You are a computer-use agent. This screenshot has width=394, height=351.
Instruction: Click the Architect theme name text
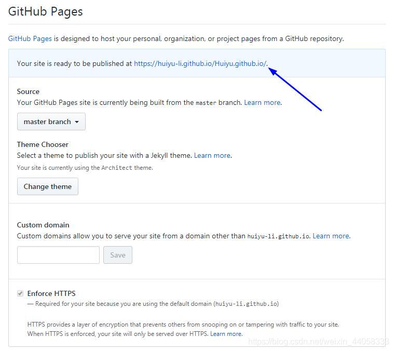click(x=117, y=168)
